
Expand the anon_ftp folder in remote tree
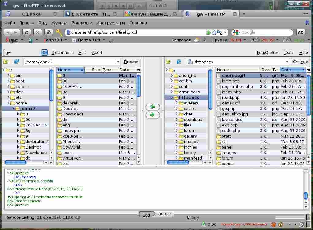(172, 75)
